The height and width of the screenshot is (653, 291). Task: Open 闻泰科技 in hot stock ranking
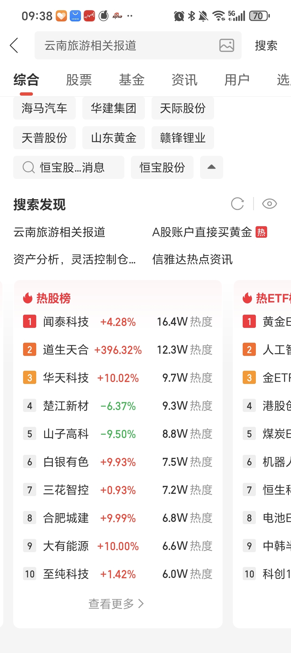(x=66, y=322)
